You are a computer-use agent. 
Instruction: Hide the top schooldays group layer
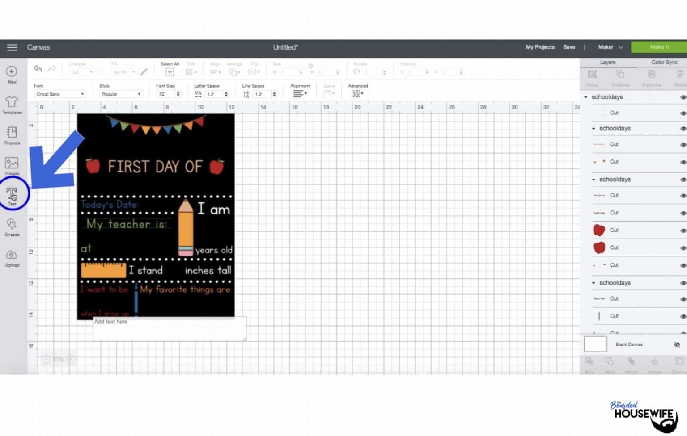[x=683, y=97]
